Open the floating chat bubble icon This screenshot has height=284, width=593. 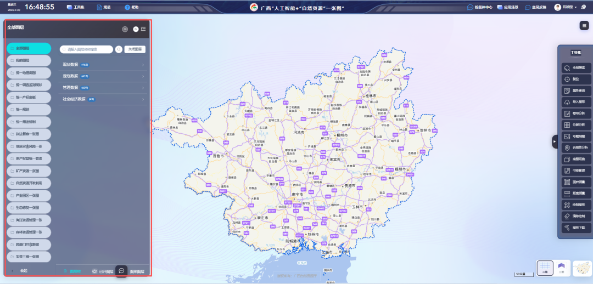121,271
